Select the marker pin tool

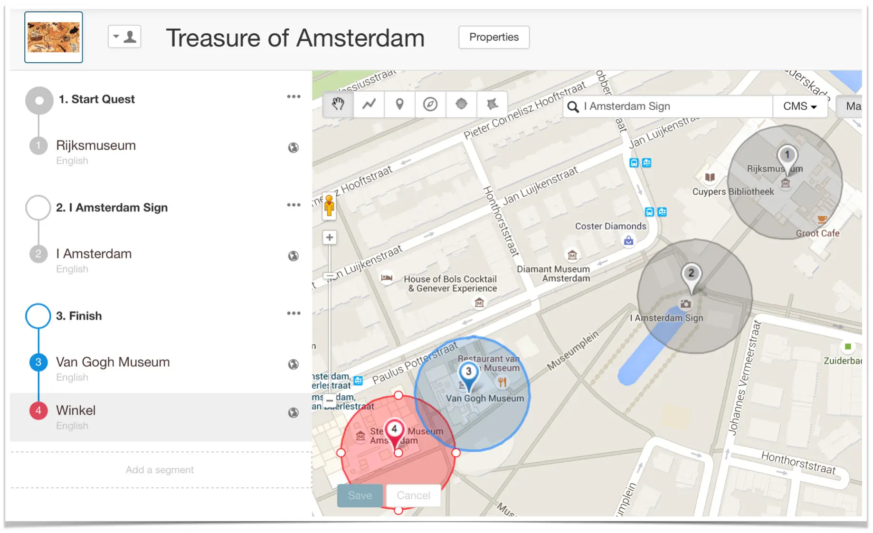pos(400,104)
